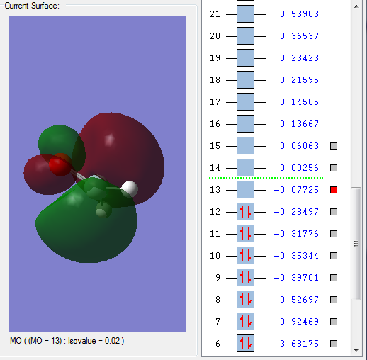Screen dimensions: 367x360
Task: Click the red oxygen atom in the viewer
Action: (60, 165)
